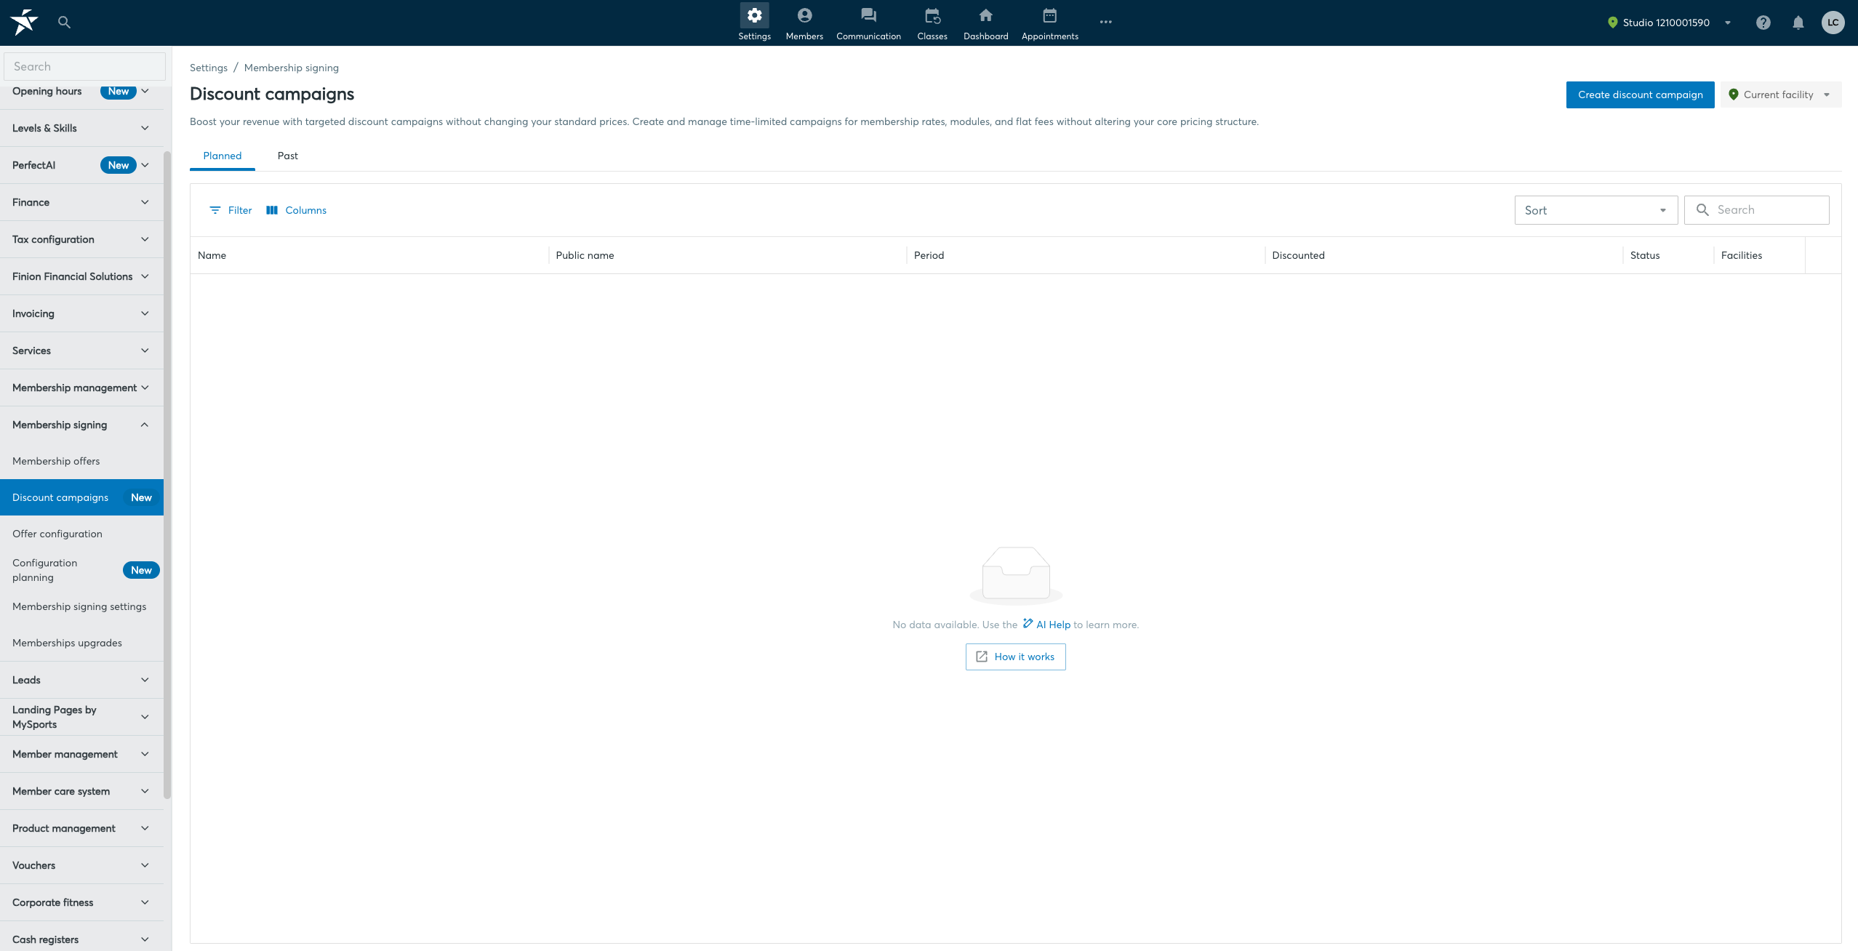Expand the Cash registers section
Screen dimensions: 1858x951
tap(81, 938)
